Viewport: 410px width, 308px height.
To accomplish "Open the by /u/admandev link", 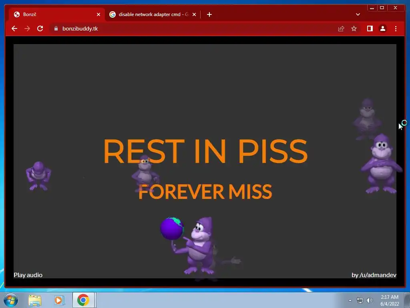I will (374, 275).
